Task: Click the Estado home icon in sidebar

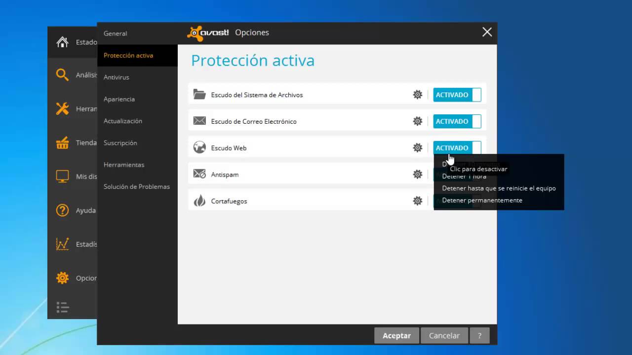Action: 62,42
